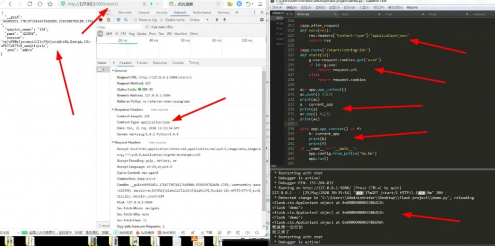Select the XHR request type filter

(109, 34)
